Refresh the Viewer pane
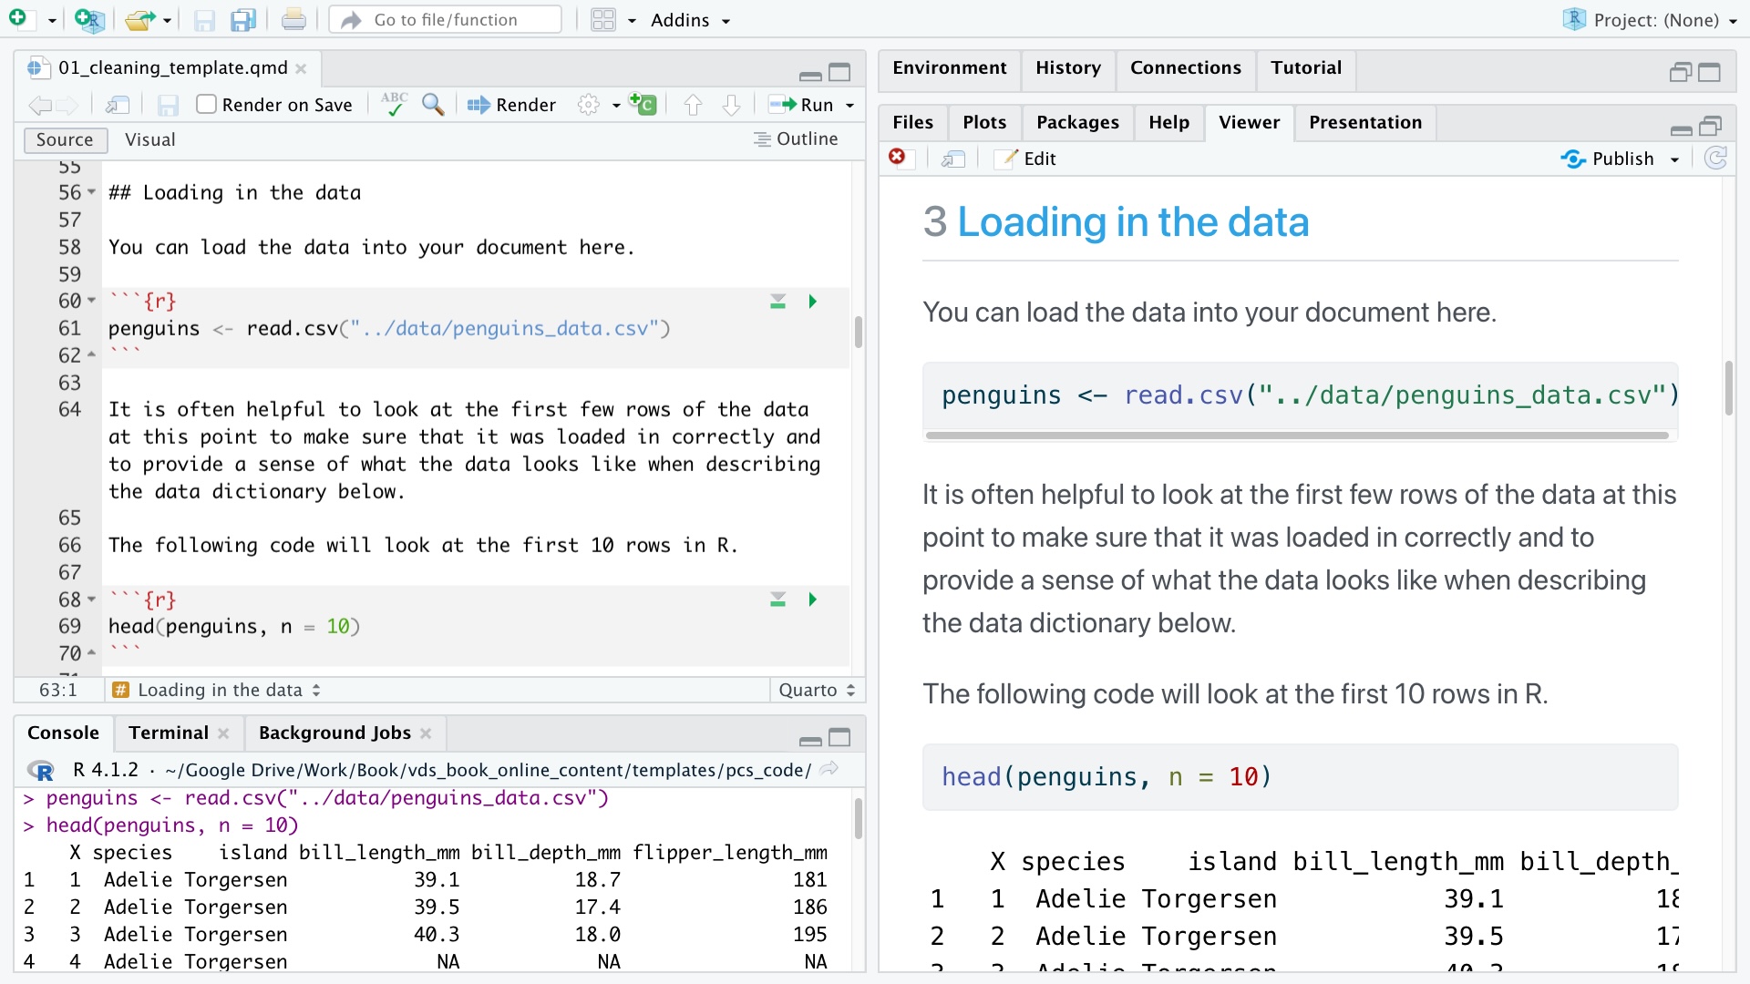The image size is (1750, 984). 1715,159
